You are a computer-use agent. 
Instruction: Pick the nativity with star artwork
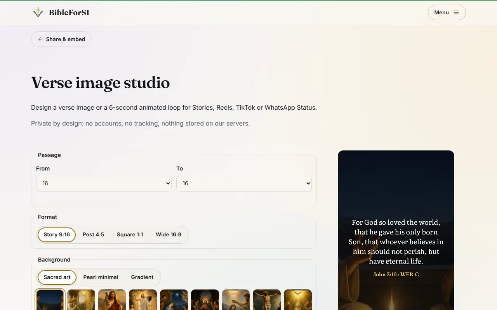[174, 300]
